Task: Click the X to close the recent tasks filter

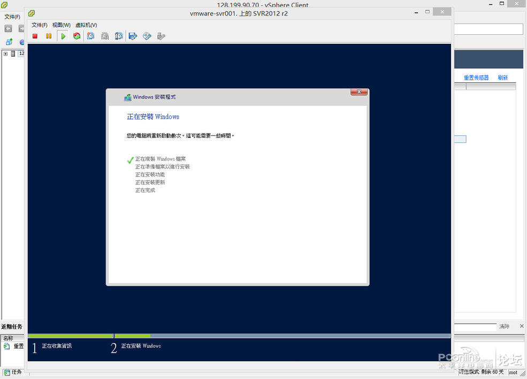Action: [522, 326]
